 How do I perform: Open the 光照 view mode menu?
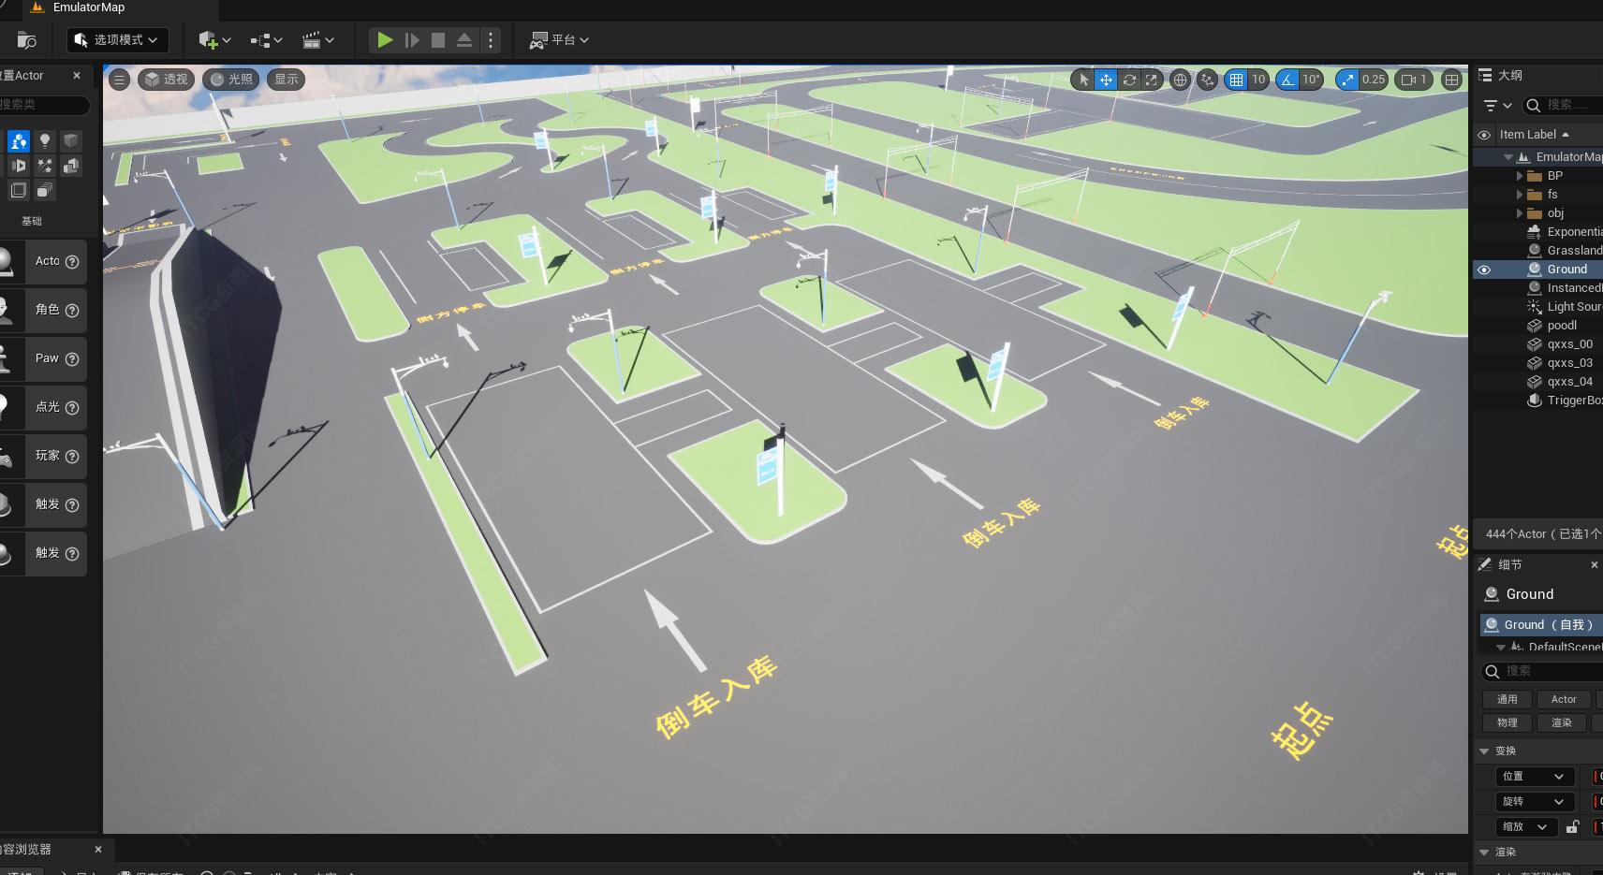(x=231, y=80)
